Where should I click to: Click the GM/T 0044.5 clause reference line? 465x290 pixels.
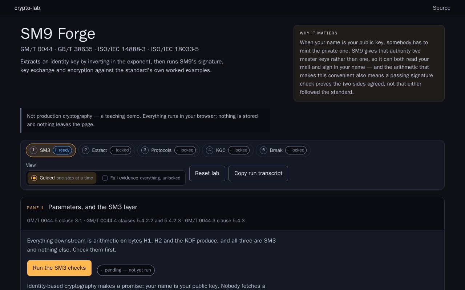(x=136, y=220)
